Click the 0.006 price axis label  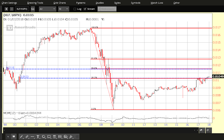click(x=217, y=110)
